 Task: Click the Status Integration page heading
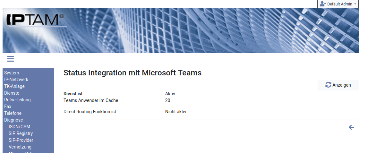pos(133,73)
